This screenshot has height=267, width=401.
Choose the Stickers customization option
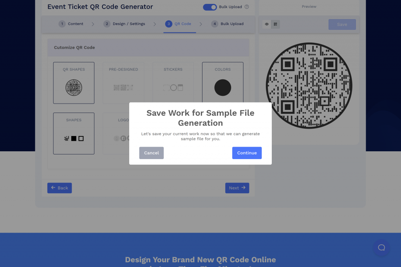click(x=173, y=82)
